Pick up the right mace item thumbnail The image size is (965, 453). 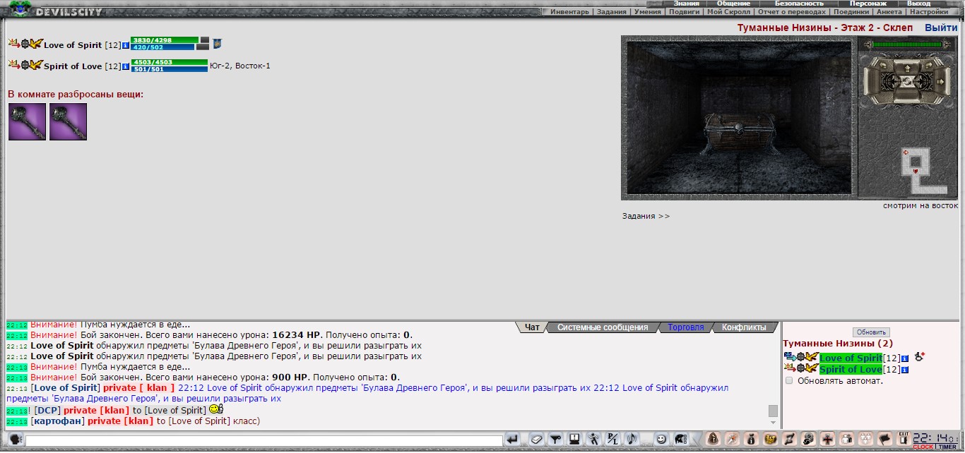click(68, 121)
